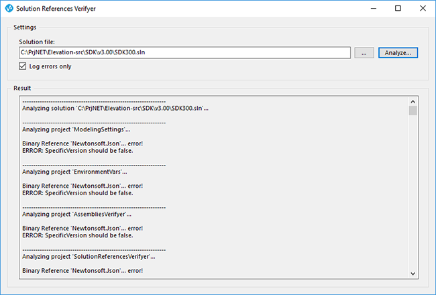Image resolution: width=436 pixels, height=295 pixels.
Task: Click the result scrollbar down arrow
Action: point(413,274)
